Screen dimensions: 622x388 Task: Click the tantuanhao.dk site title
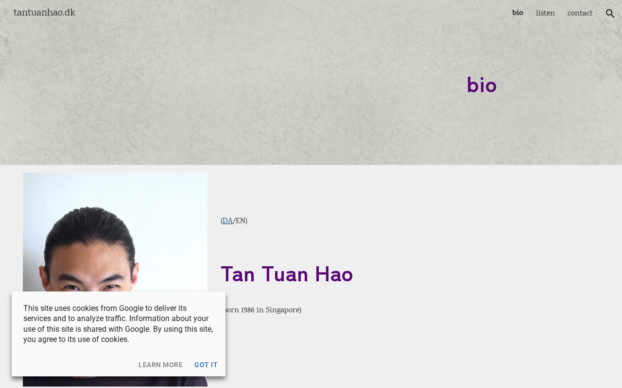click(44, 13)
